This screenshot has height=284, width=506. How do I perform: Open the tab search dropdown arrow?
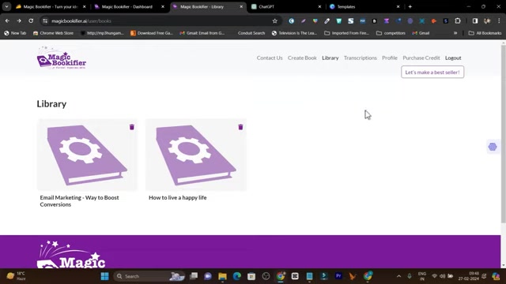6,7
